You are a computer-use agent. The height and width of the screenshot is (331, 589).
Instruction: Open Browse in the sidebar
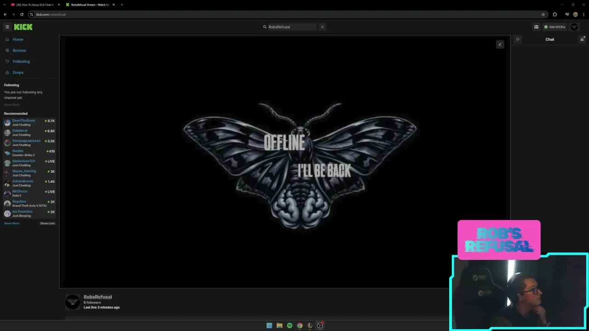tap(19, 51)
